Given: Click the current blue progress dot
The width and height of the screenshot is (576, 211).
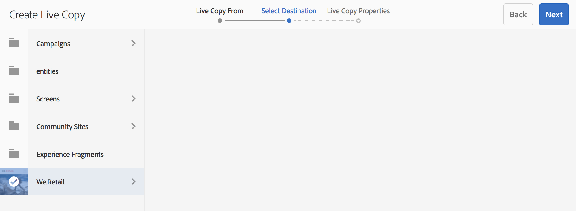Looking at the screenshot, I should 289,21.
